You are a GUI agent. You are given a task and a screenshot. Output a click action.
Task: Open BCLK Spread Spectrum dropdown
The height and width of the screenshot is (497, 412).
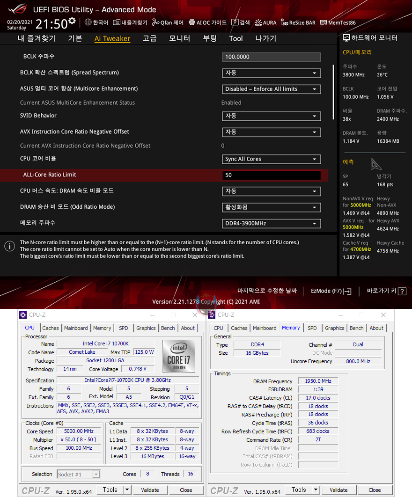271,73
